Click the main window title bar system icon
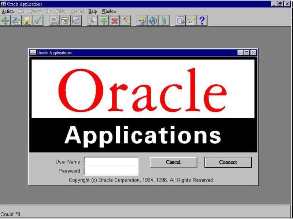The width and height of the screenshot is (293, 219). (x=3, y=4)
